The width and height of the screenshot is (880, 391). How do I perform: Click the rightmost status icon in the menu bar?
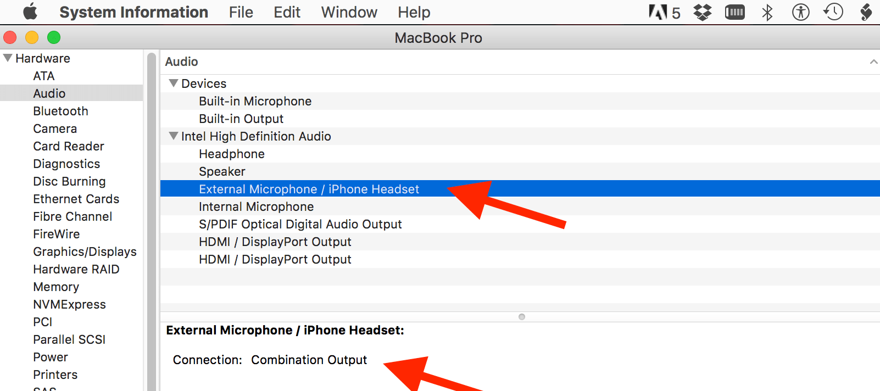pyautogui.click(x=866, y=11)
